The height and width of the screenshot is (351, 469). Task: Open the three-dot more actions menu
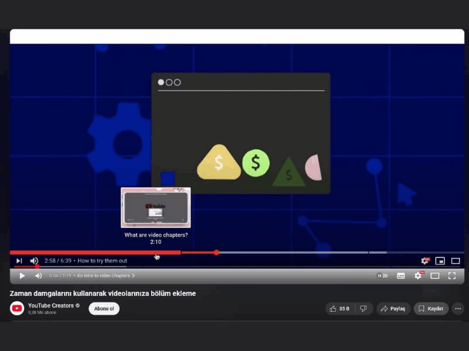[458, 308]
